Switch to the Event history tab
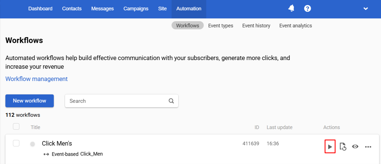The height and width of the screenshot is (164, 381). [x=256, y=26]
